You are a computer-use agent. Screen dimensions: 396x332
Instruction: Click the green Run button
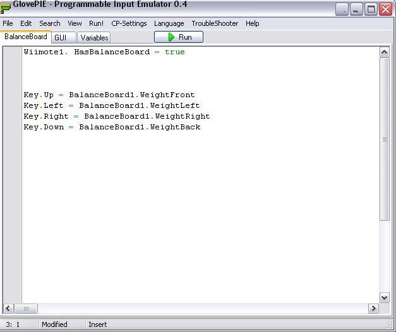(x=179, y=37)
